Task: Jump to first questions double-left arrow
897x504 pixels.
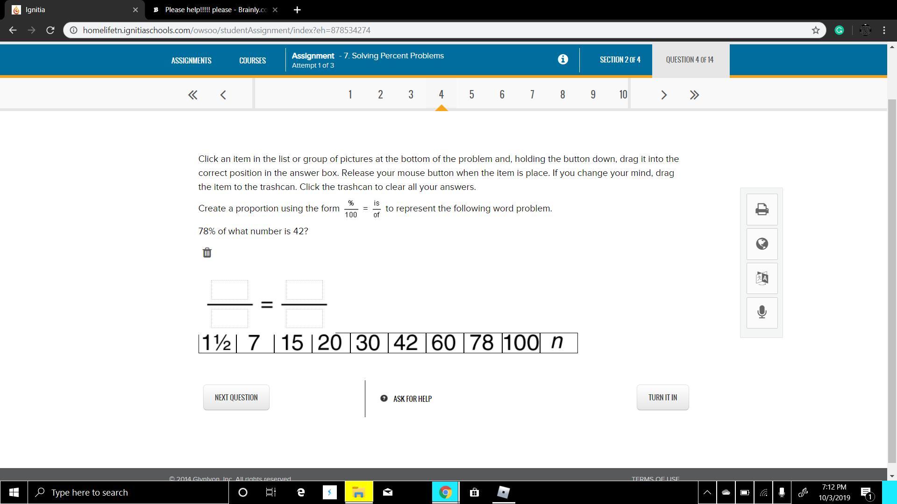Action: click(192, 95)
